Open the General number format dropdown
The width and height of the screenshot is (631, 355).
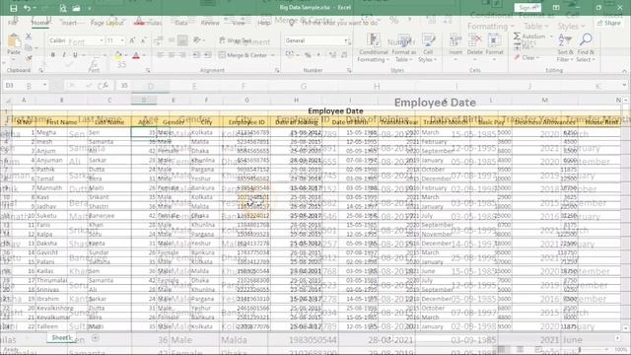click(346, 40)
